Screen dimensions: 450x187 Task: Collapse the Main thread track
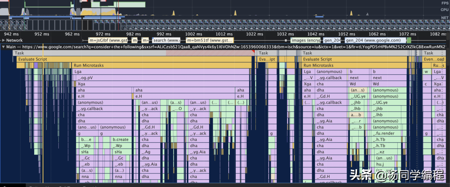(x=3, y=47)
